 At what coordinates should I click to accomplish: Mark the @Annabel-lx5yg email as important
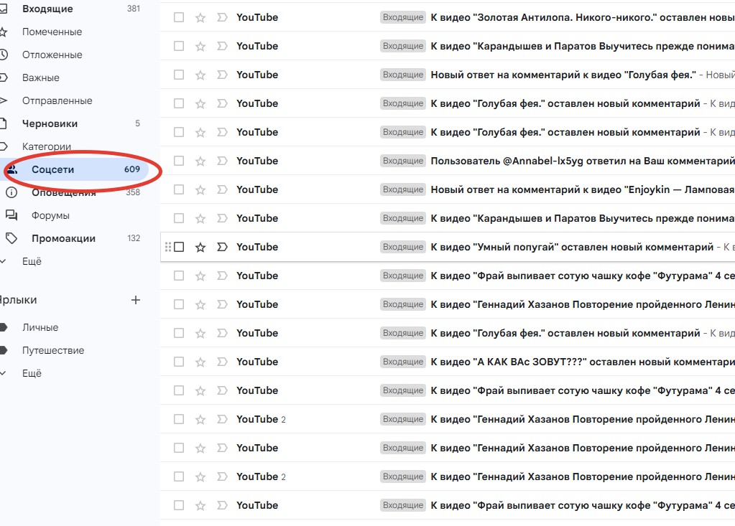(222, 161)
